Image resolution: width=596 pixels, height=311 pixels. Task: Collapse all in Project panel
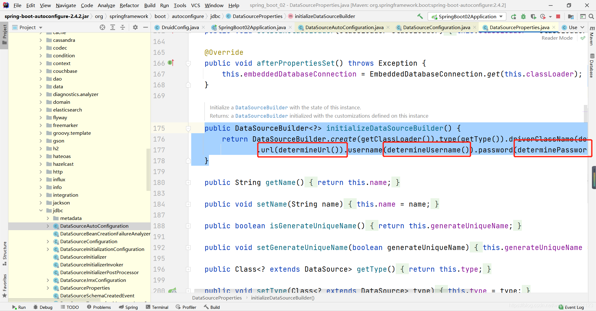(x=123, y=27)
